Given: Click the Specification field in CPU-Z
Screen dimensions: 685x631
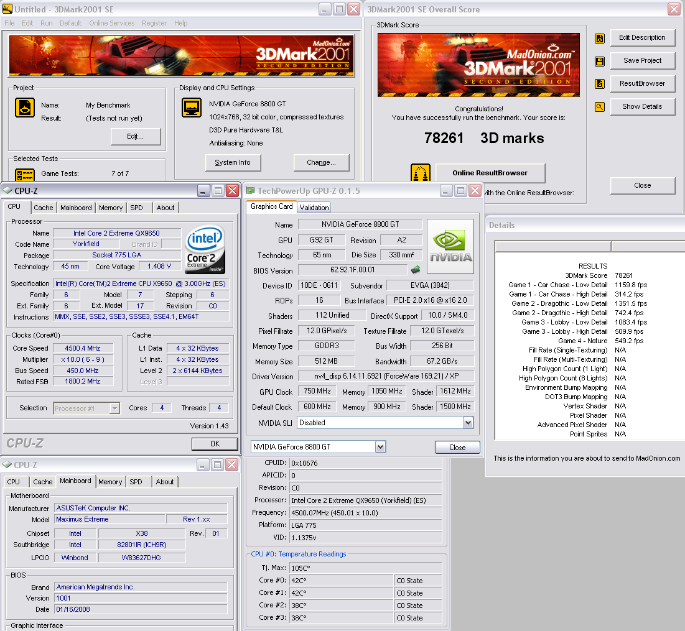Looking at the screenshot, I should 141,283.
